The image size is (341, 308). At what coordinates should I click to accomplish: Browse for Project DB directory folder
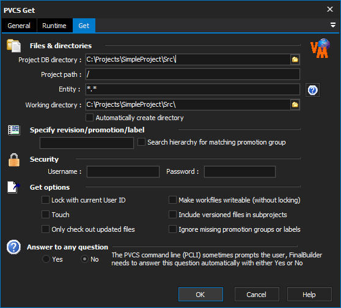295,60
